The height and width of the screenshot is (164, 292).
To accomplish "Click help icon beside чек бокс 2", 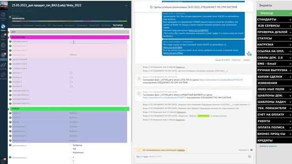I will 10,77.
